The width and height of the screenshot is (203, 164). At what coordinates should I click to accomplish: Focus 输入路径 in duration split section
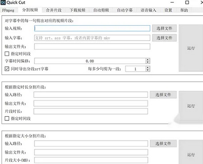tap(91, 95)
